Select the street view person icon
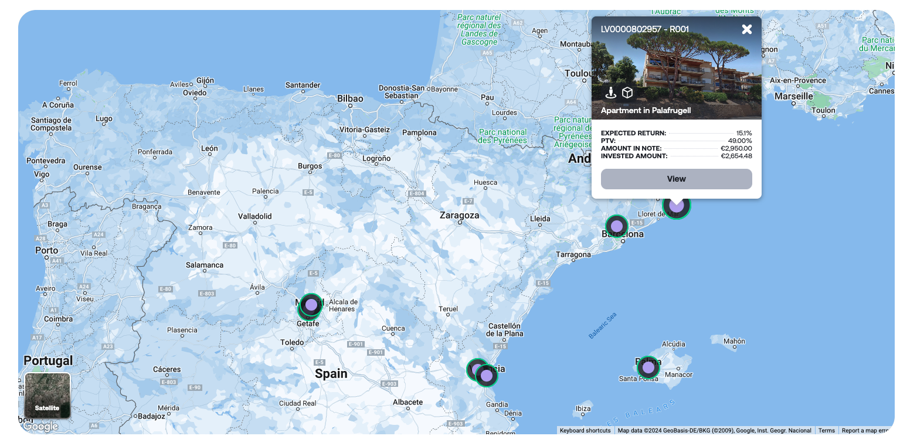The image size is (917, 446). pos(610,93)
